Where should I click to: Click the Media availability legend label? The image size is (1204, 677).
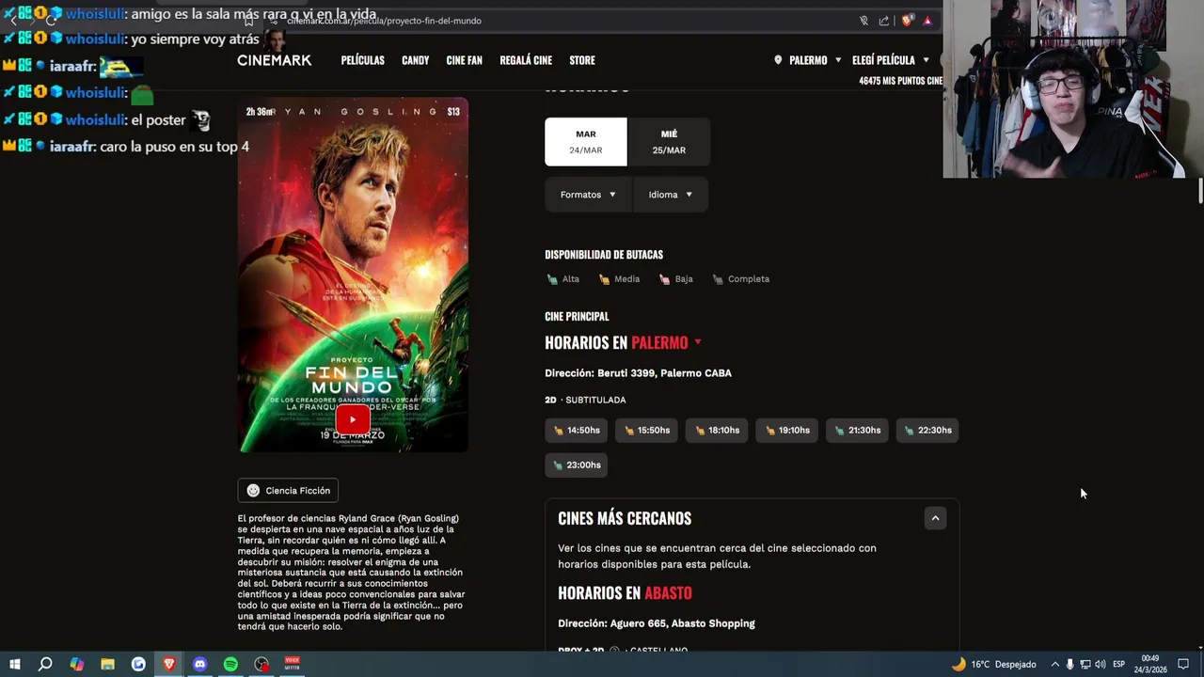(x=626, y=279)
